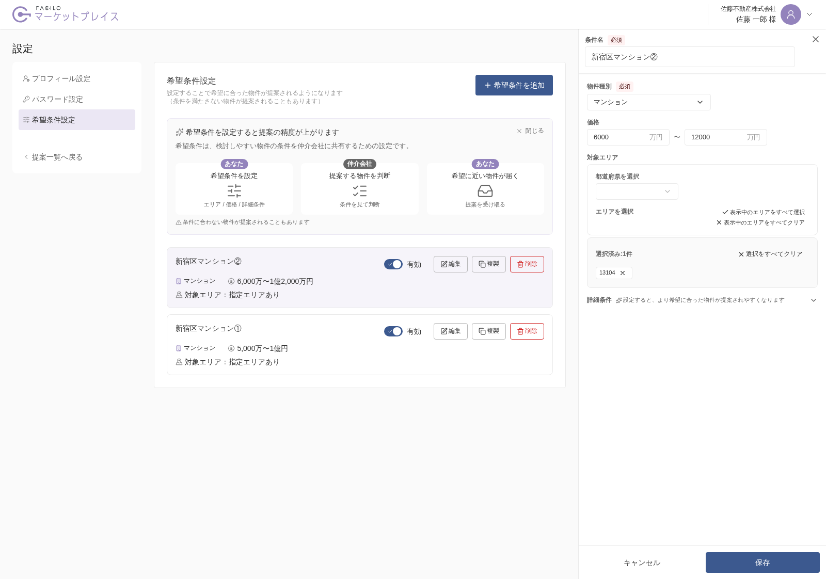Click the key icon beside パスワード設定
This screenshot has height=579, width=826.
tap(26, 99)
